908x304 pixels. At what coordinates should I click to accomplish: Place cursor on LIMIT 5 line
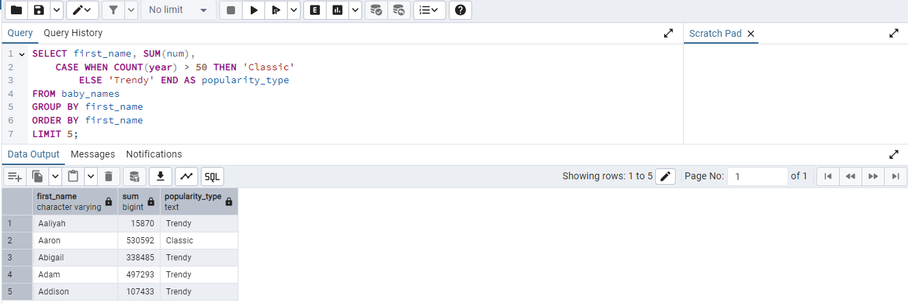[x=55, y=134]
